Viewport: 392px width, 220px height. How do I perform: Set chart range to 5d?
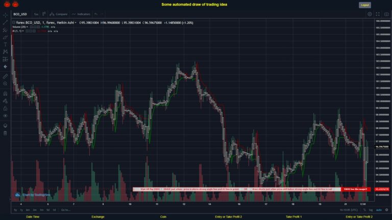48,210
